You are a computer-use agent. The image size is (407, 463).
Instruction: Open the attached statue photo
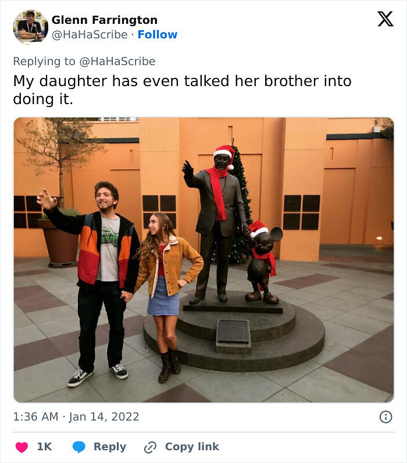[x=203, y=260]
